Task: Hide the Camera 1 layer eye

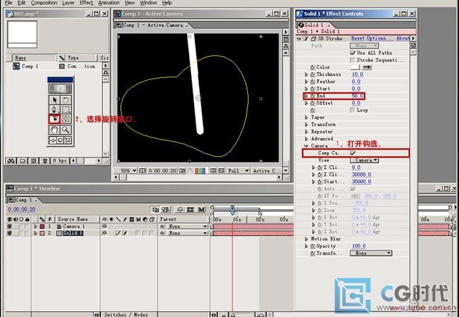Action: pos(9,226)
